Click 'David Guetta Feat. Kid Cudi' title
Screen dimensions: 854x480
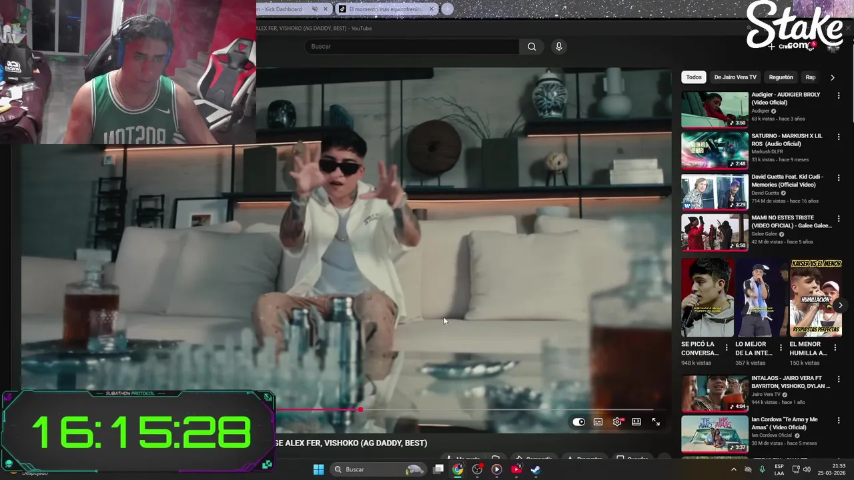pyautogui.click(x=787, y=181)
